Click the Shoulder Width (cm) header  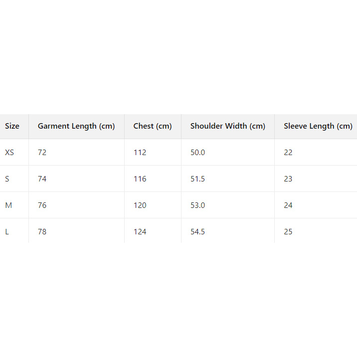(x=227, y=126)
